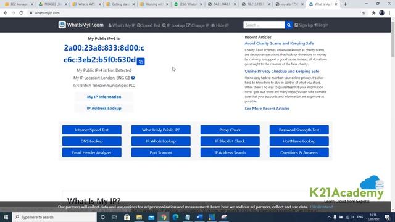The width and height of the screenshot is (395, 222).
Task: Focus the site Search field
Action: coord(264,25)
